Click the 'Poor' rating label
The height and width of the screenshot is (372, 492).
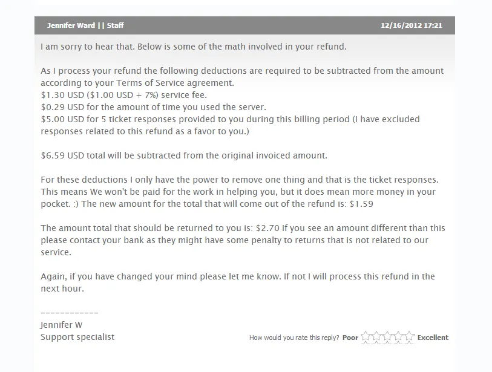(x=350, y=338)
